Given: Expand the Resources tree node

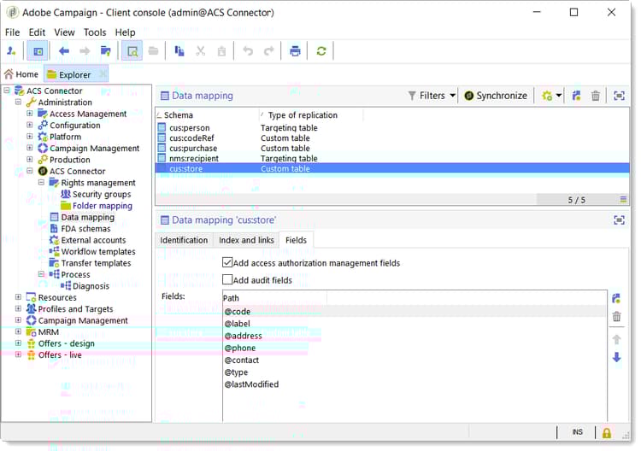Looking at the screenshot, I should coord(19,297).
